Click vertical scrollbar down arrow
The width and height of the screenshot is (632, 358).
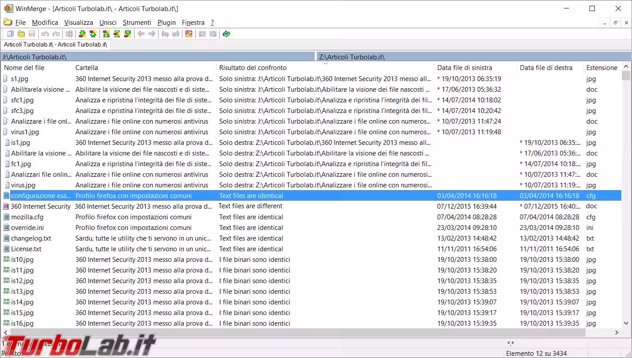[x=626, y=323]
